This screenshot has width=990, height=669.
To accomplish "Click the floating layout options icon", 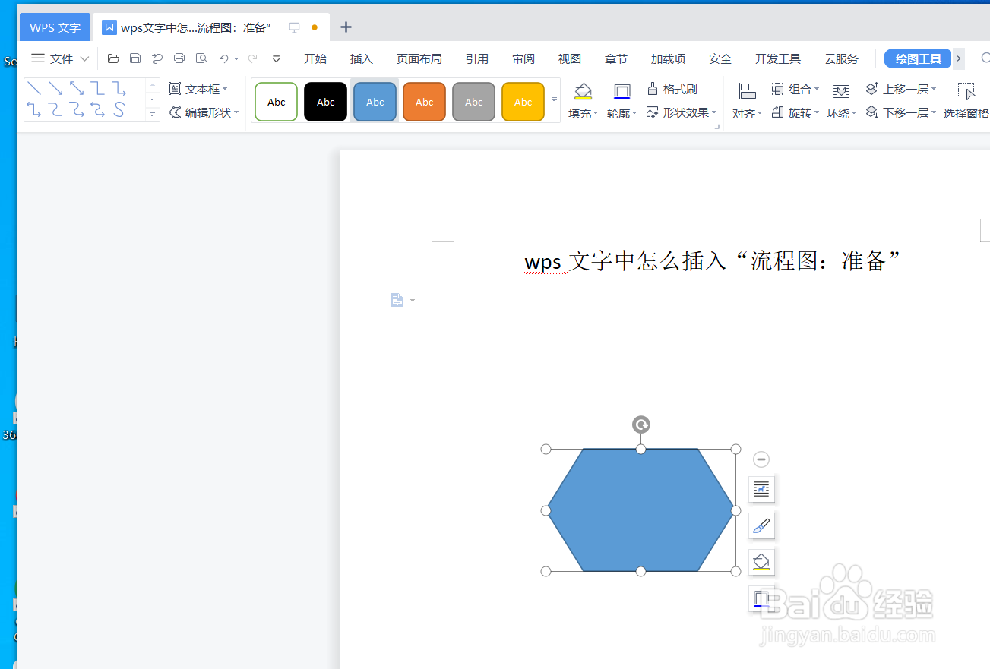I will (761, 490).
